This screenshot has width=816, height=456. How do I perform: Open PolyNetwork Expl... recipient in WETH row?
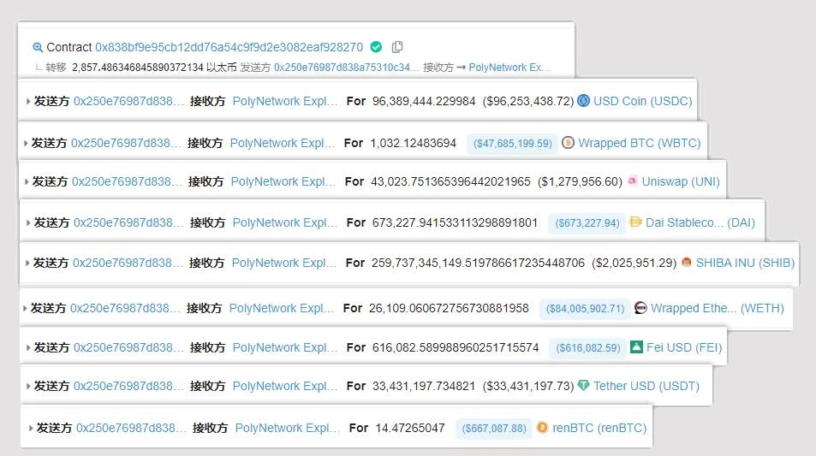point(282,308)
